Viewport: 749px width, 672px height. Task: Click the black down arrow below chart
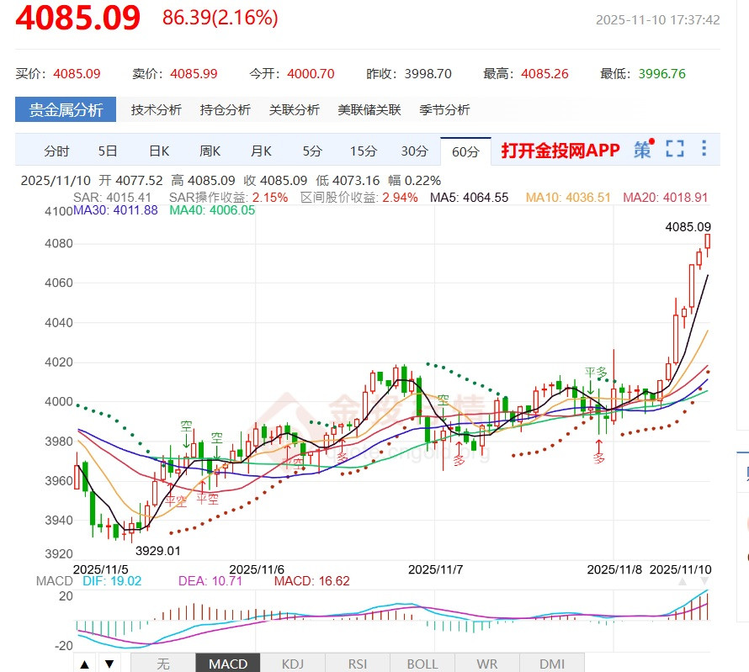pyautogui.click(x=109, y=664)
